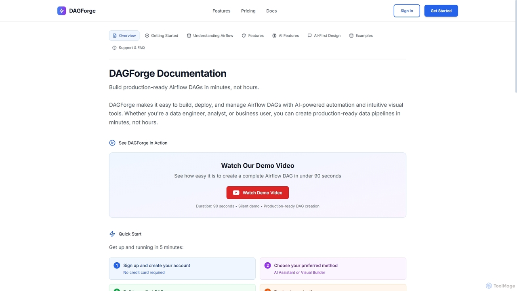The image size is (517, 291).
Task: Click 'See DAGForge in Action' label
Action: point(143,143)
